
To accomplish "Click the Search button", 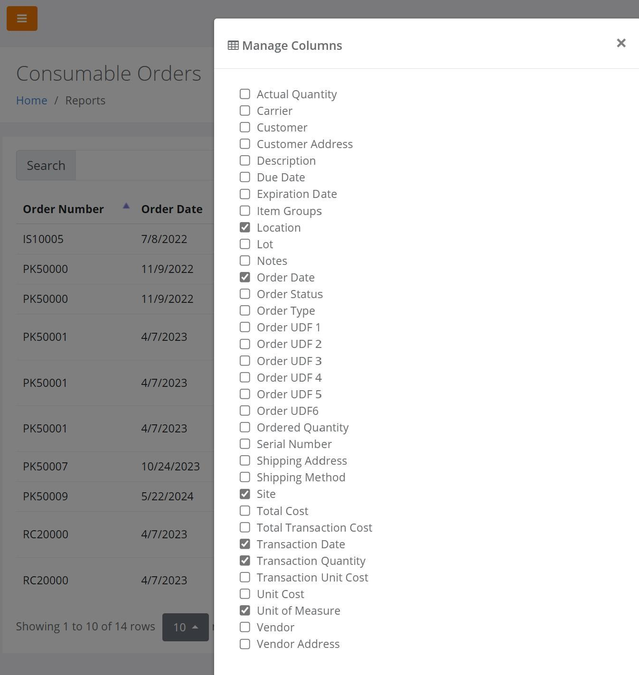I will coord(46,165).
